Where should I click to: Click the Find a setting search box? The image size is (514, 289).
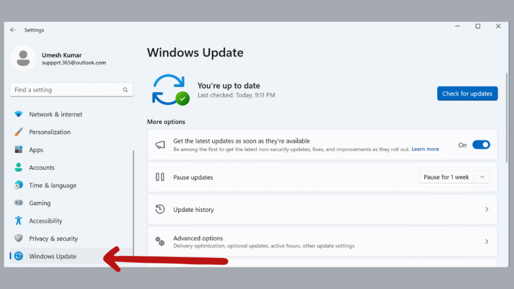point(71,90)
